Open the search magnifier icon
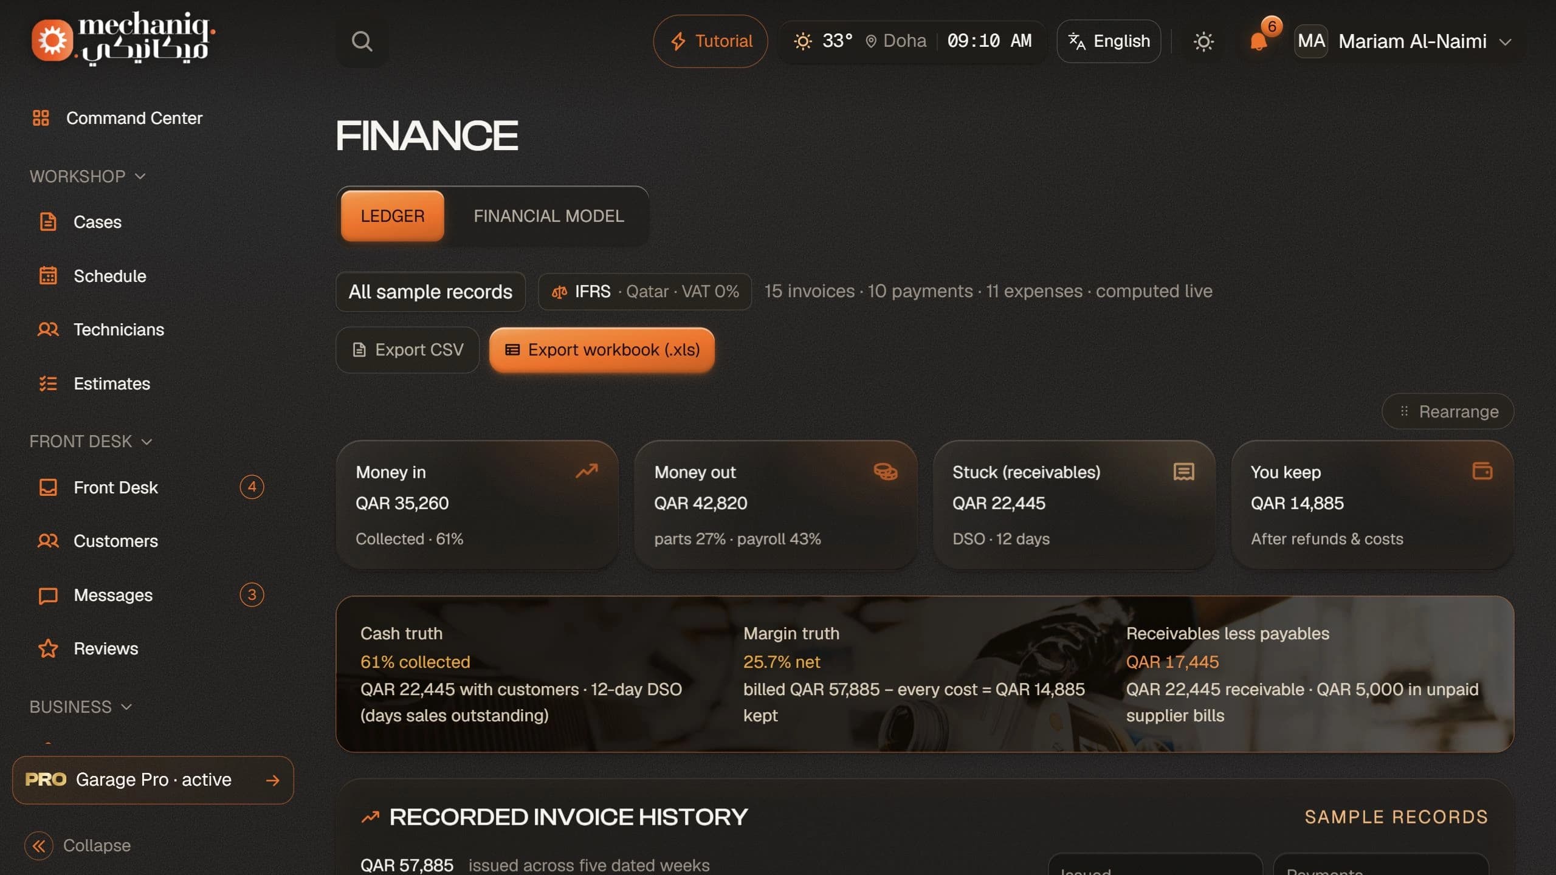The image size is (1556, 875). point(362,41)
